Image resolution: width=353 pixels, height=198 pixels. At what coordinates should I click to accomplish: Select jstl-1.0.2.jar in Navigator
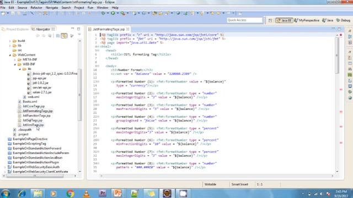[x=40, y=83]
